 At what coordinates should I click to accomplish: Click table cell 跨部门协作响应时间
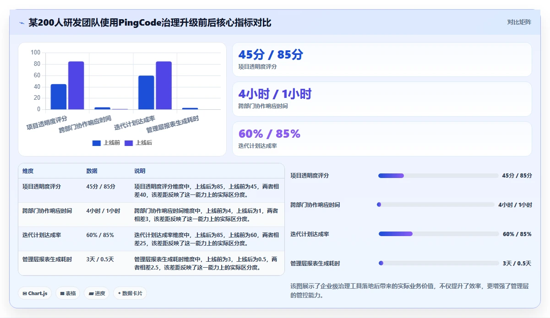pyautogui.click(x=47, y=211)
